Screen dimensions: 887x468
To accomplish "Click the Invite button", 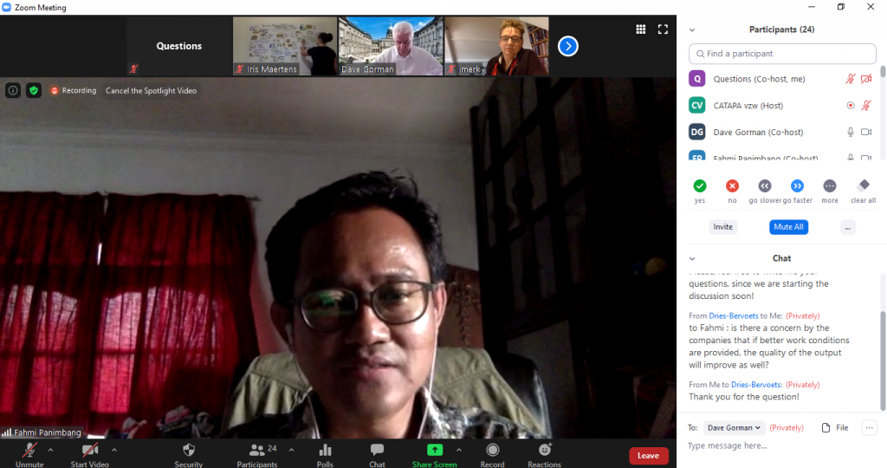I will coord(723,227).
